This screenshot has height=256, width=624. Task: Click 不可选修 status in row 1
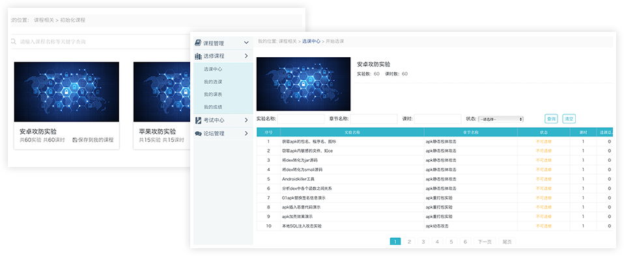[544, 141]
